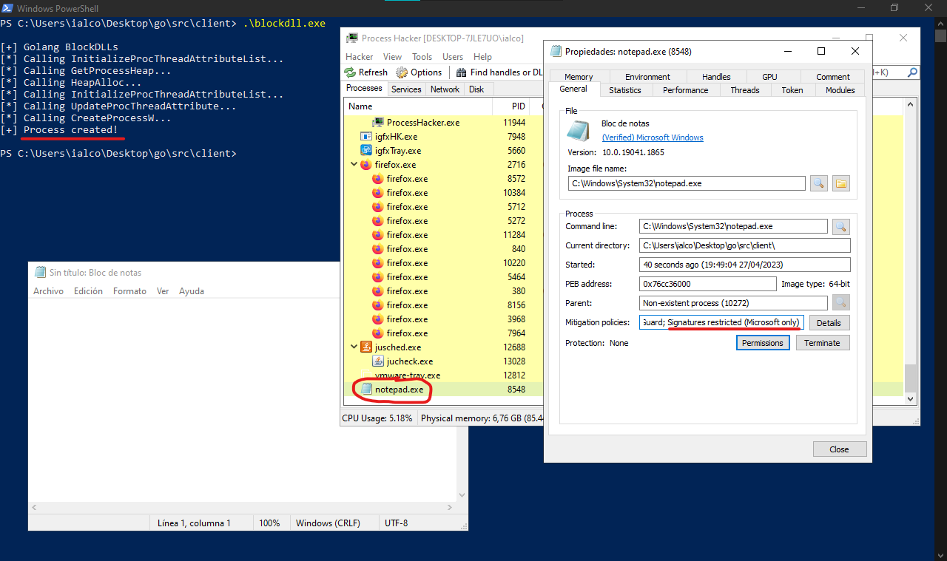Click inspect icon beside Image file name
Screen dimensions: 947x561
(x=818, y=183)
